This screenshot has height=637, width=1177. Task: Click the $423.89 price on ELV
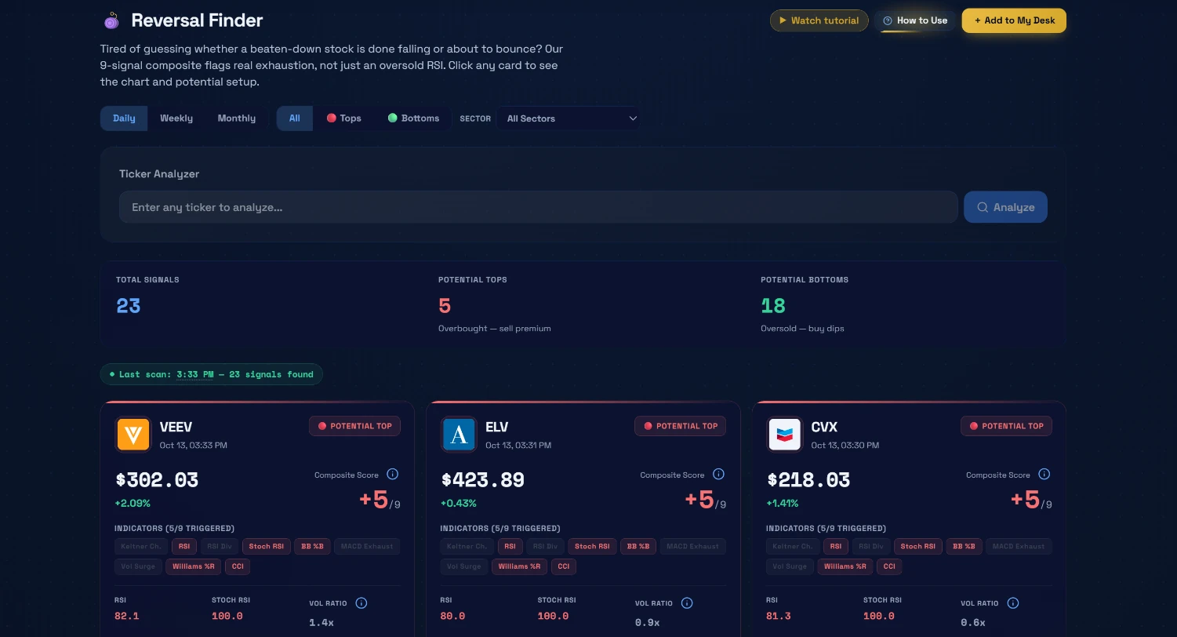click(x=483, y=480)
